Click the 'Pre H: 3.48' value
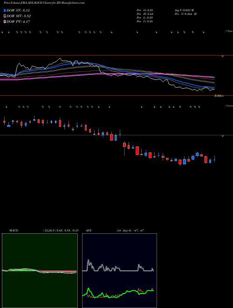Screen dimensions: 233x308 (145, 14)
